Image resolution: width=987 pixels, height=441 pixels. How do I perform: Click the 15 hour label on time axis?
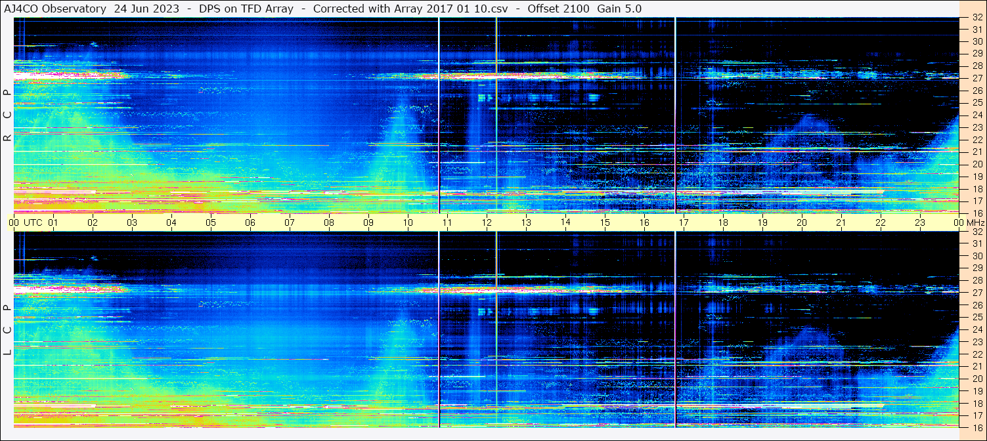(605, 222)
